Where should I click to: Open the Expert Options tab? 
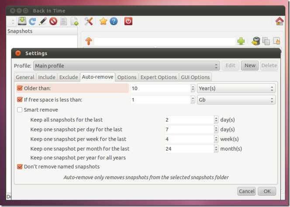click(159, 77)
